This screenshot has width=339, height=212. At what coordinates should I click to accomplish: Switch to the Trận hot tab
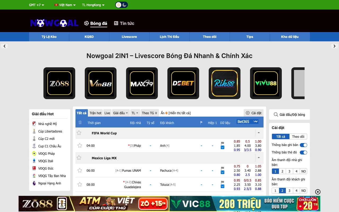(x=95, y=113)
